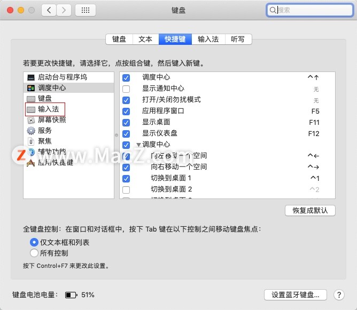Click the keyboard icon beside 键盘 in sidebar
The height and width of the screenshot is (310, 357).
(x=31, y=99)
